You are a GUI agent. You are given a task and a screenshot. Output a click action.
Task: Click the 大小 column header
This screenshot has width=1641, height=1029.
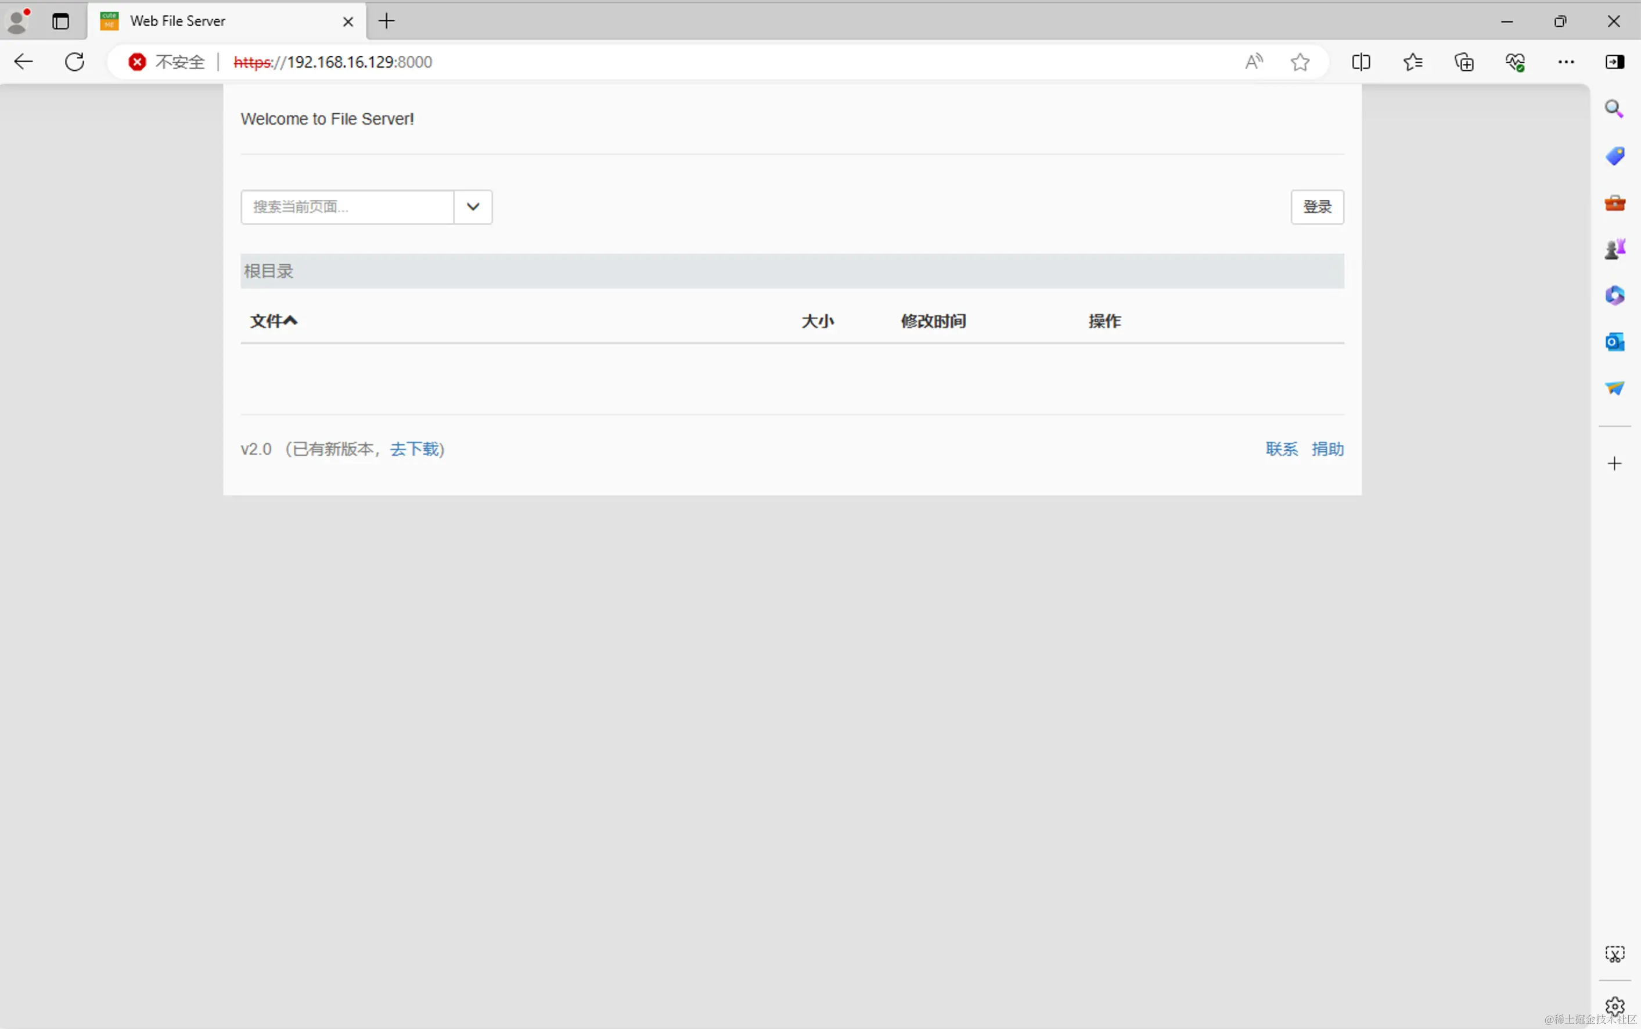coord(818,321)
